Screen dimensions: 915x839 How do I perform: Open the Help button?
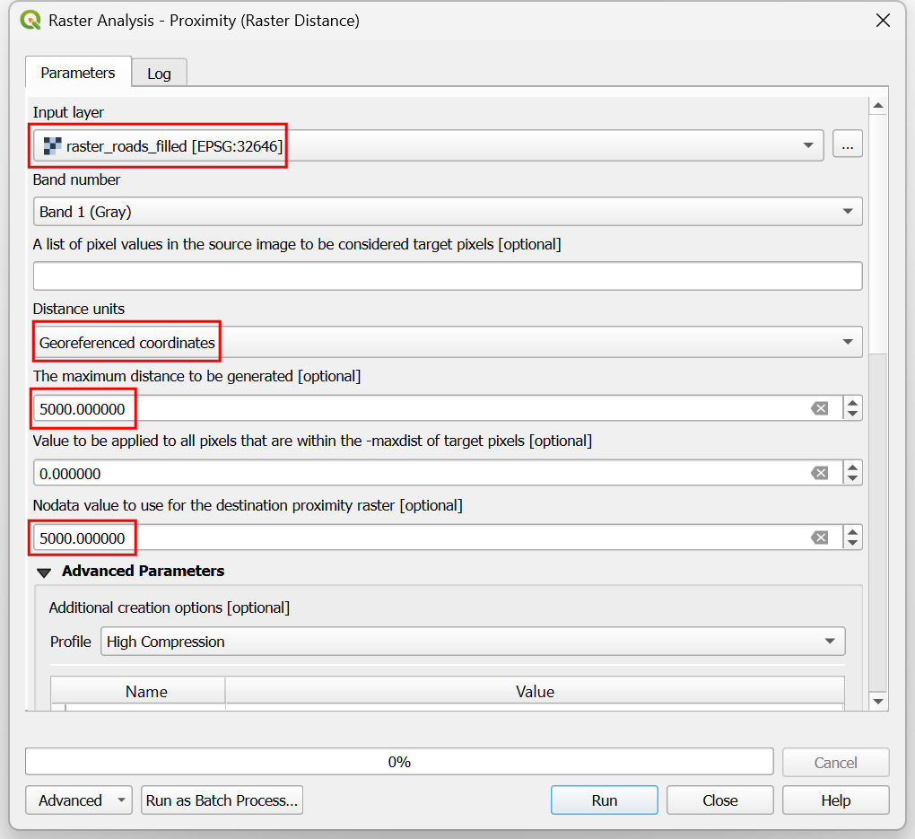click(x=835, y=800)
